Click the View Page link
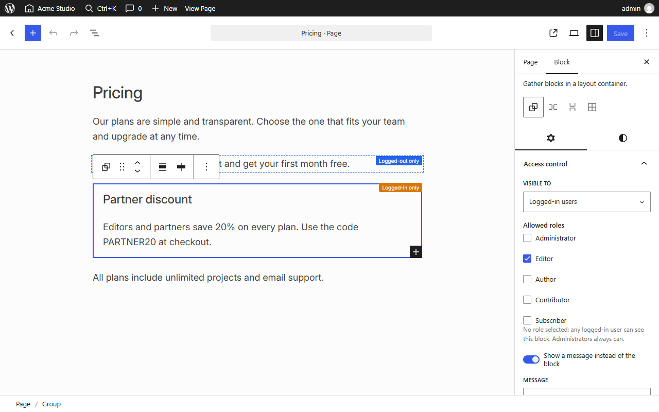Image resolution: width=659 pixels, height=412 pixels. click(200, 8)
